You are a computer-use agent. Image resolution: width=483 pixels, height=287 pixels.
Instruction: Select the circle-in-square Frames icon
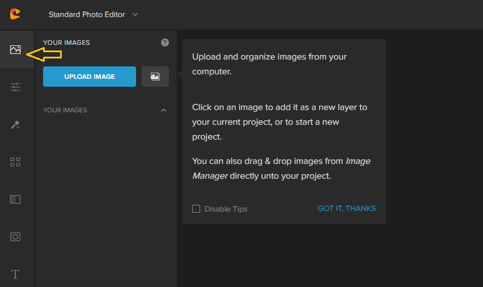click(x=15, y=237)
